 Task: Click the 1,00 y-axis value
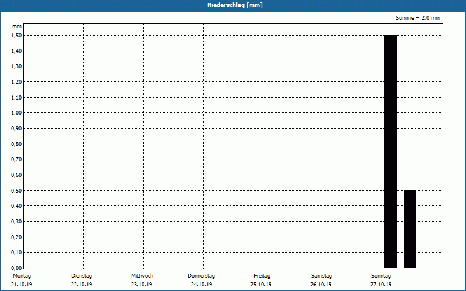click(x=16, y=113)
